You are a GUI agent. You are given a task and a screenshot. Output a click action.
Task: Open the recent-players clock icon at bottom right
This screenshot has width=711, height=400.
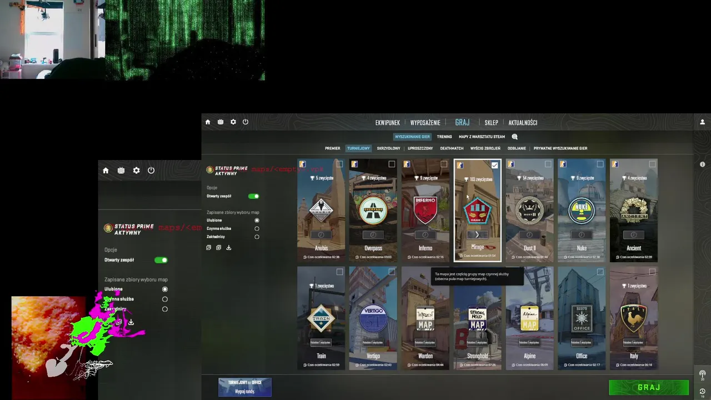702,392
